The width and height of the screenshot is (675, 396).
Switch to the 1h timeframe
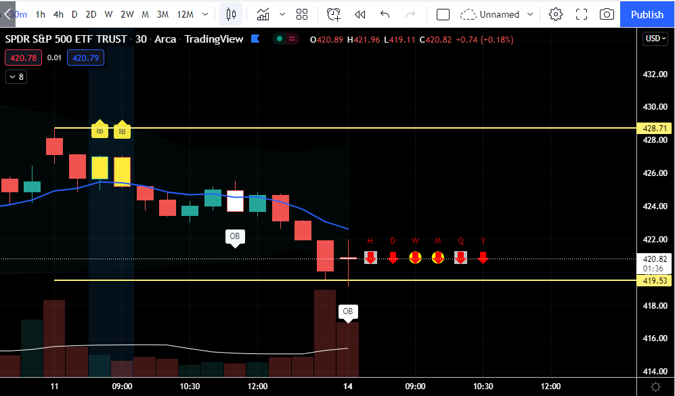point(40,14)
